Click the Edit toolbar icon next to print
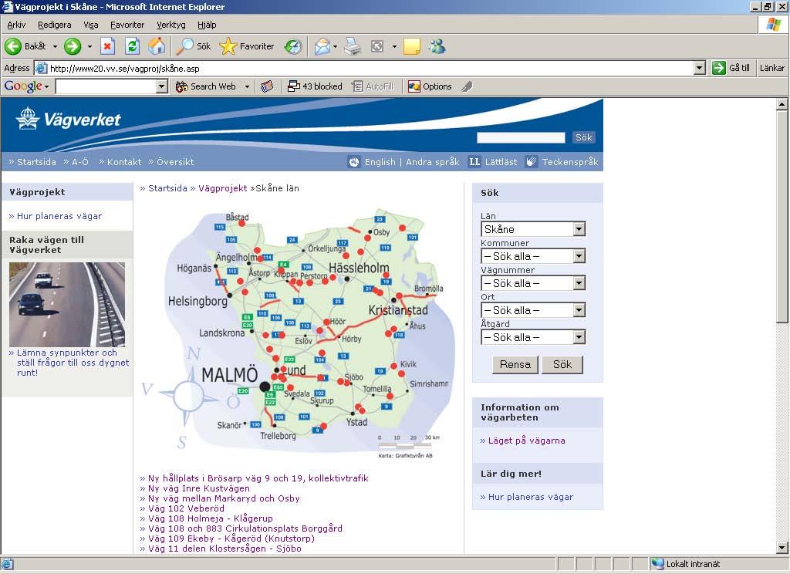The image size is (790, 574). click(377, 46)
